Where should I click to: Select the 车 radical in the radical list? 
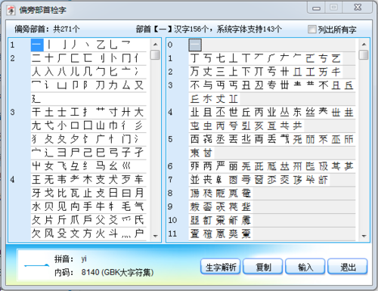(x=139, y=179)
